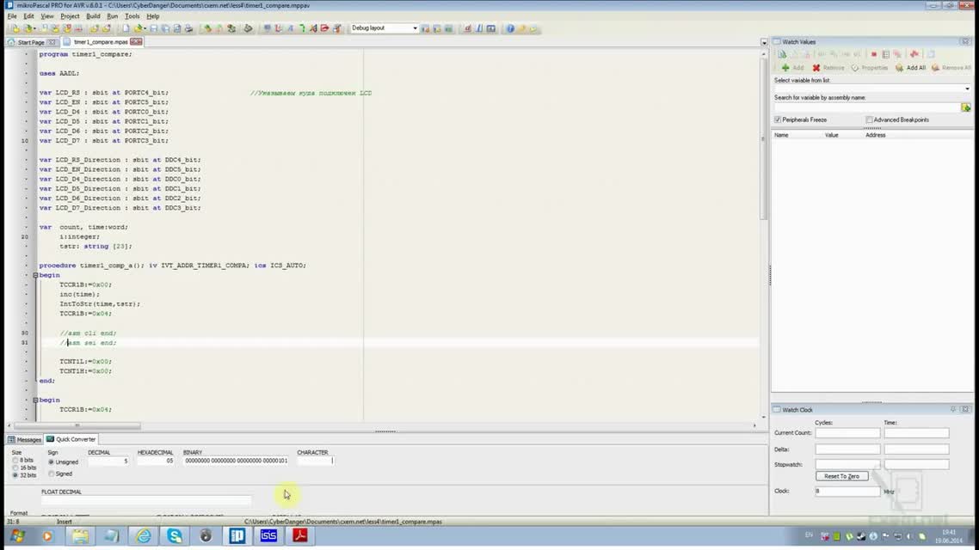Click the Windows Media Player taskbar icon
Image resolution: width=979 pixels, height=550 pixels.
click(47, 535)
